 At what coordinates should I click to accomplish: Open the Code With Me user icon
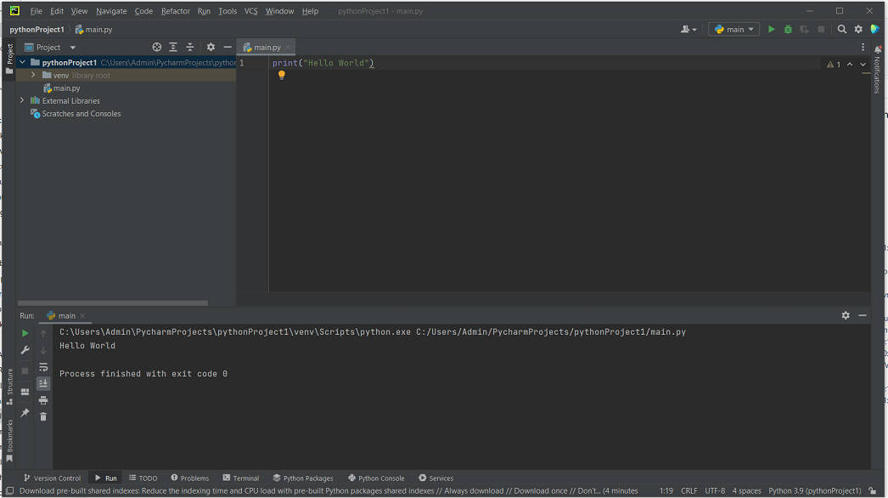[x=688, y=29]
